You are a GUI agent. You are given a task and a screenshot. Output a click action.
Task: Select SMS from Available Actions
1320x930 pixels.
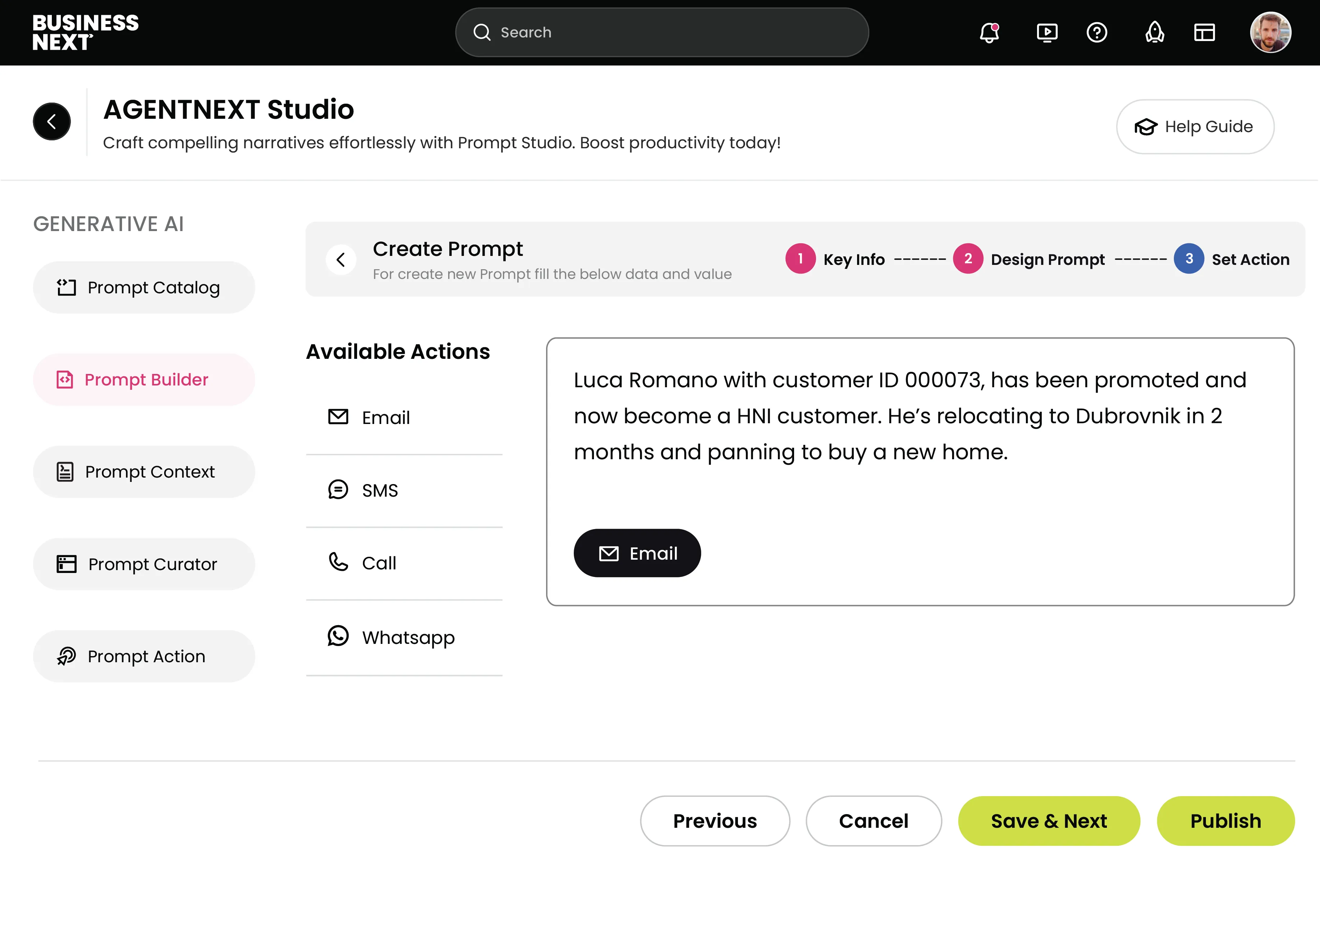(404, 491)
